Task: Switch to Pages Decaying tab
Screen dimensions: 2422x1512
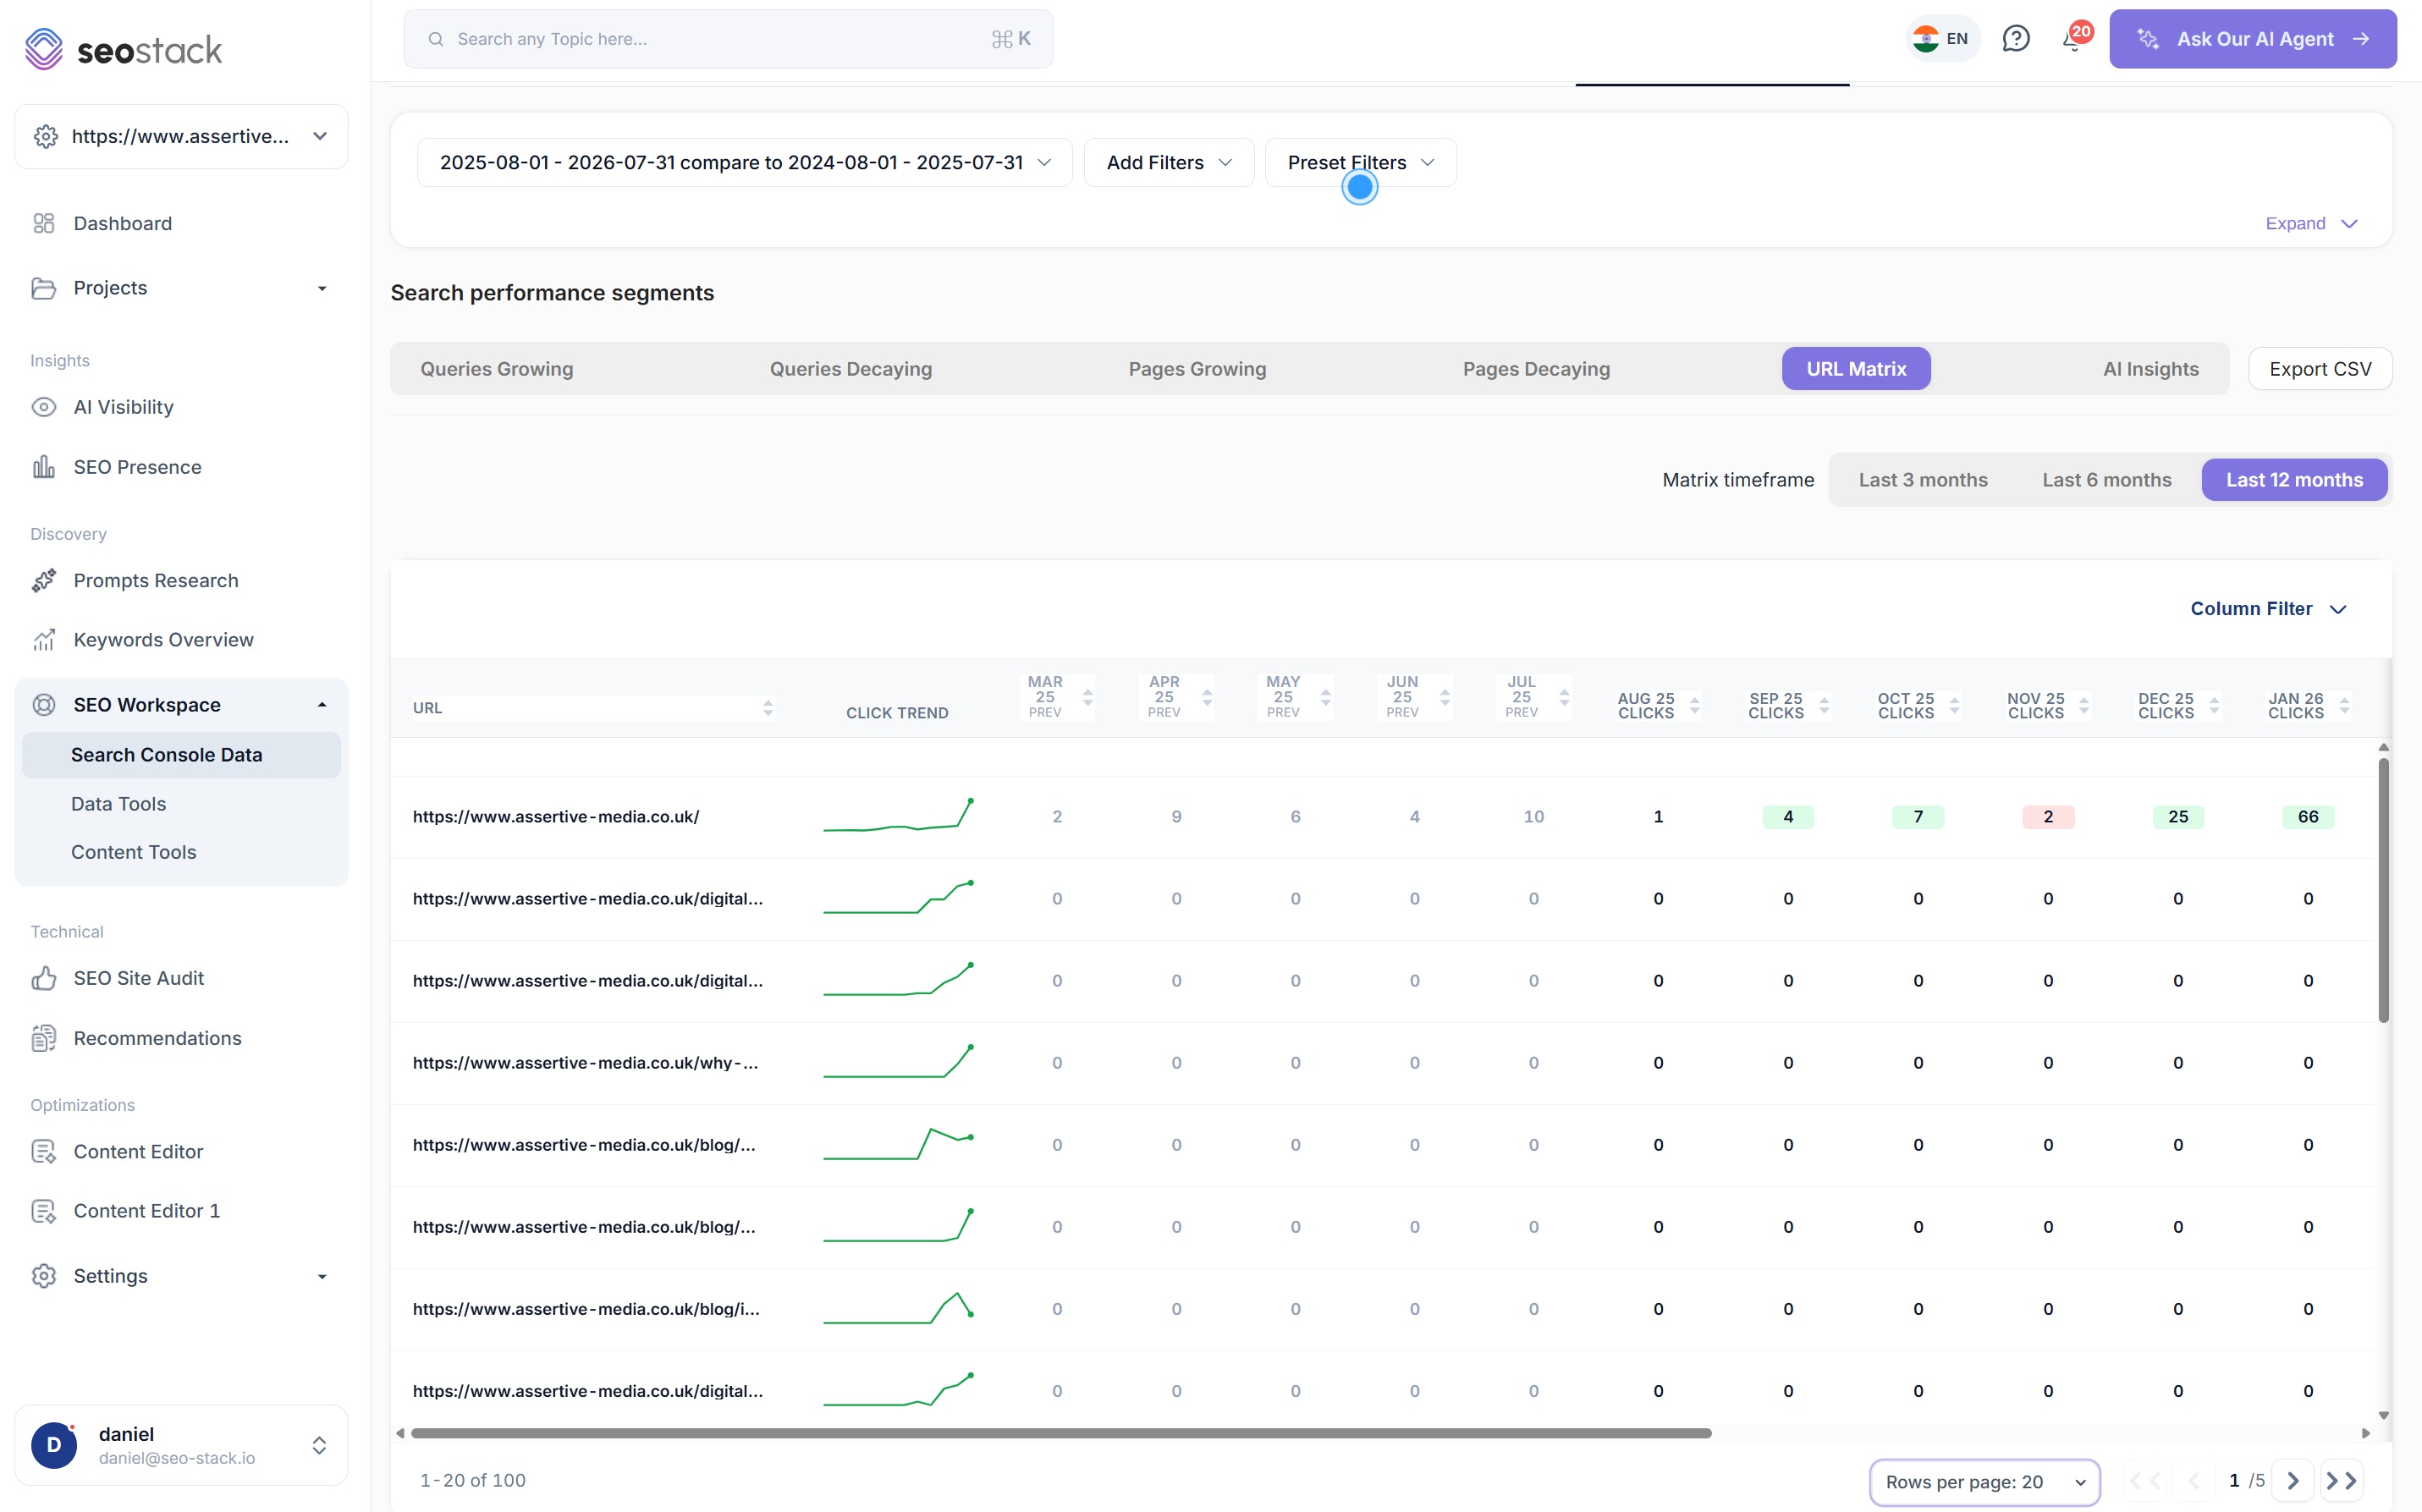Action: click(1536, 369)
